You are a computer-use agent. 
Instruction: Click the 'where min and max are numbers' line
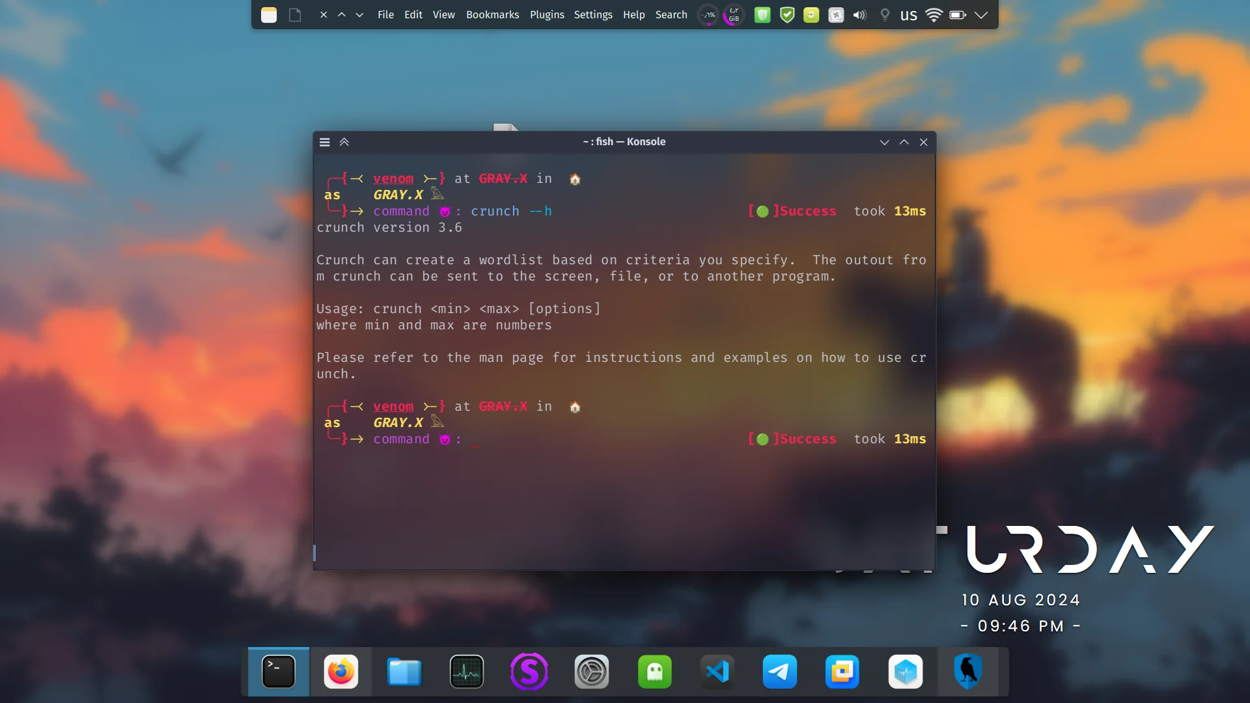tap(434, 325)
